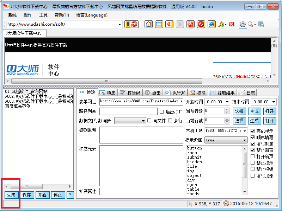Click the grayed forward arrow
Image resolution: width=282 pixels, height=211 pixels.
pyautogui.click(x=180, y=24)
